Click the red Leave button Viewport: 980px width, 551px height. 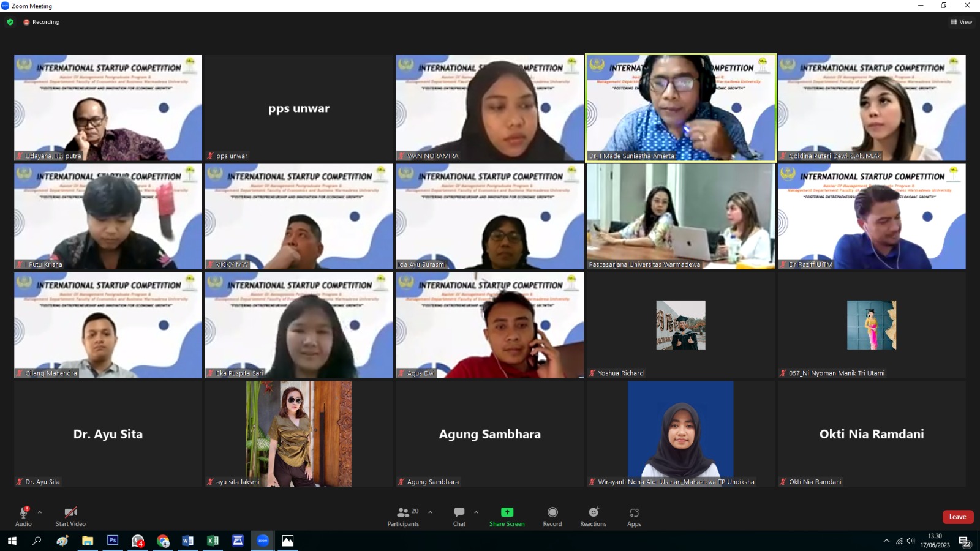coord(957,517)
